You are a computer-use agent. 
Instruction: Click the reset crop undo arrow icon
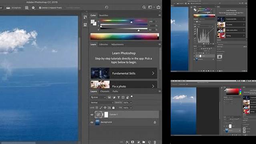[107, 7]
